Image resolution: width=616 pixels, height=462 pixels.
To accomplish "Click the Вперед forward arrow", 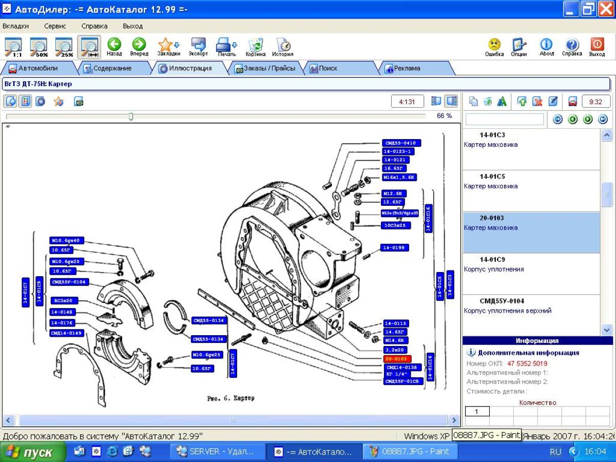I will coord(139,47).
